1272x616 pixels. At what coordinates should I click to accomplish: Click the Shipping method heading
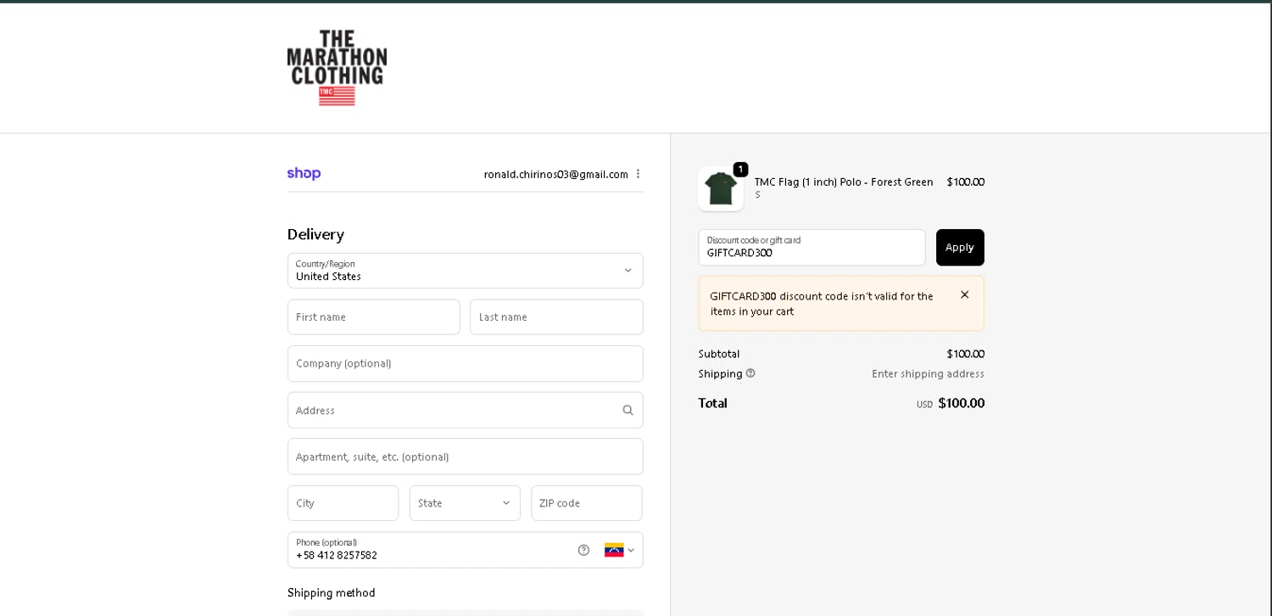(331, 592)
